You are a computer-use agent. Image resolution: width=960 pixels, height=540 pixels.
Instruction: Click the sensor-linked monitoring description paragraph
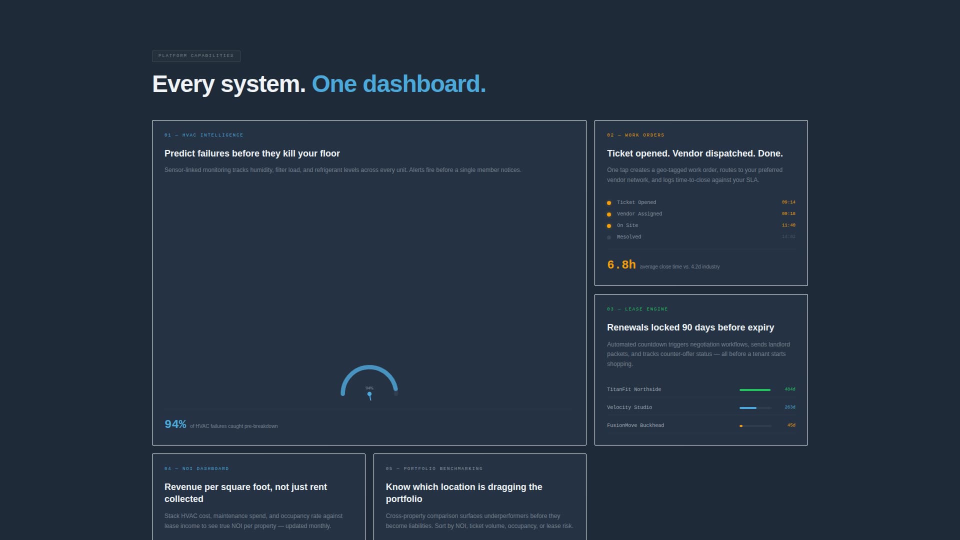pyautogui.click(x=342, y=170)
